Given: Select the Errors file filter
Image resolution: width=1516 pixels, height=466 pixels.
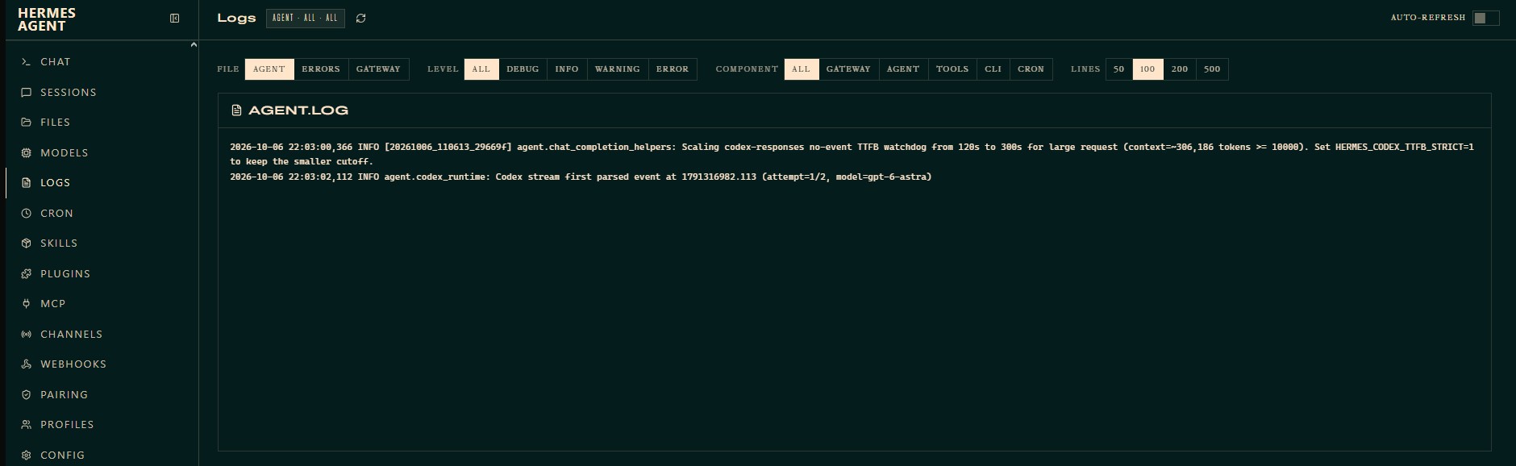Looking at the screenshot, I should click(321, 69).
